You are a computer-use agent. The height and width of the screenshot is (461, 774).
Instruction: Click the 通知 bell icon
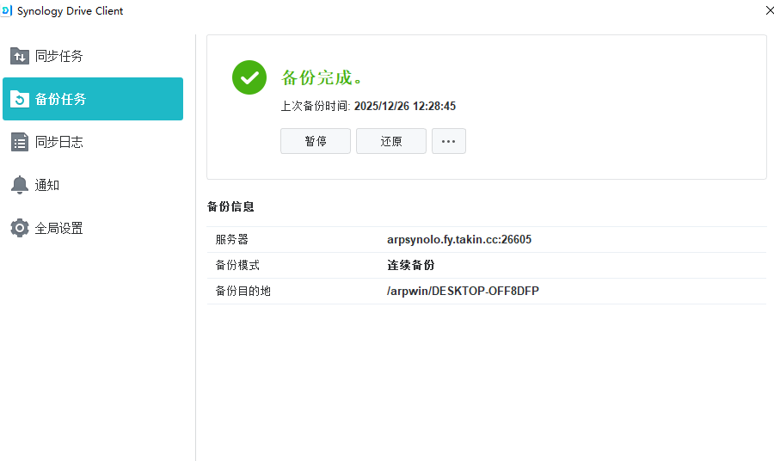(20, 185)
